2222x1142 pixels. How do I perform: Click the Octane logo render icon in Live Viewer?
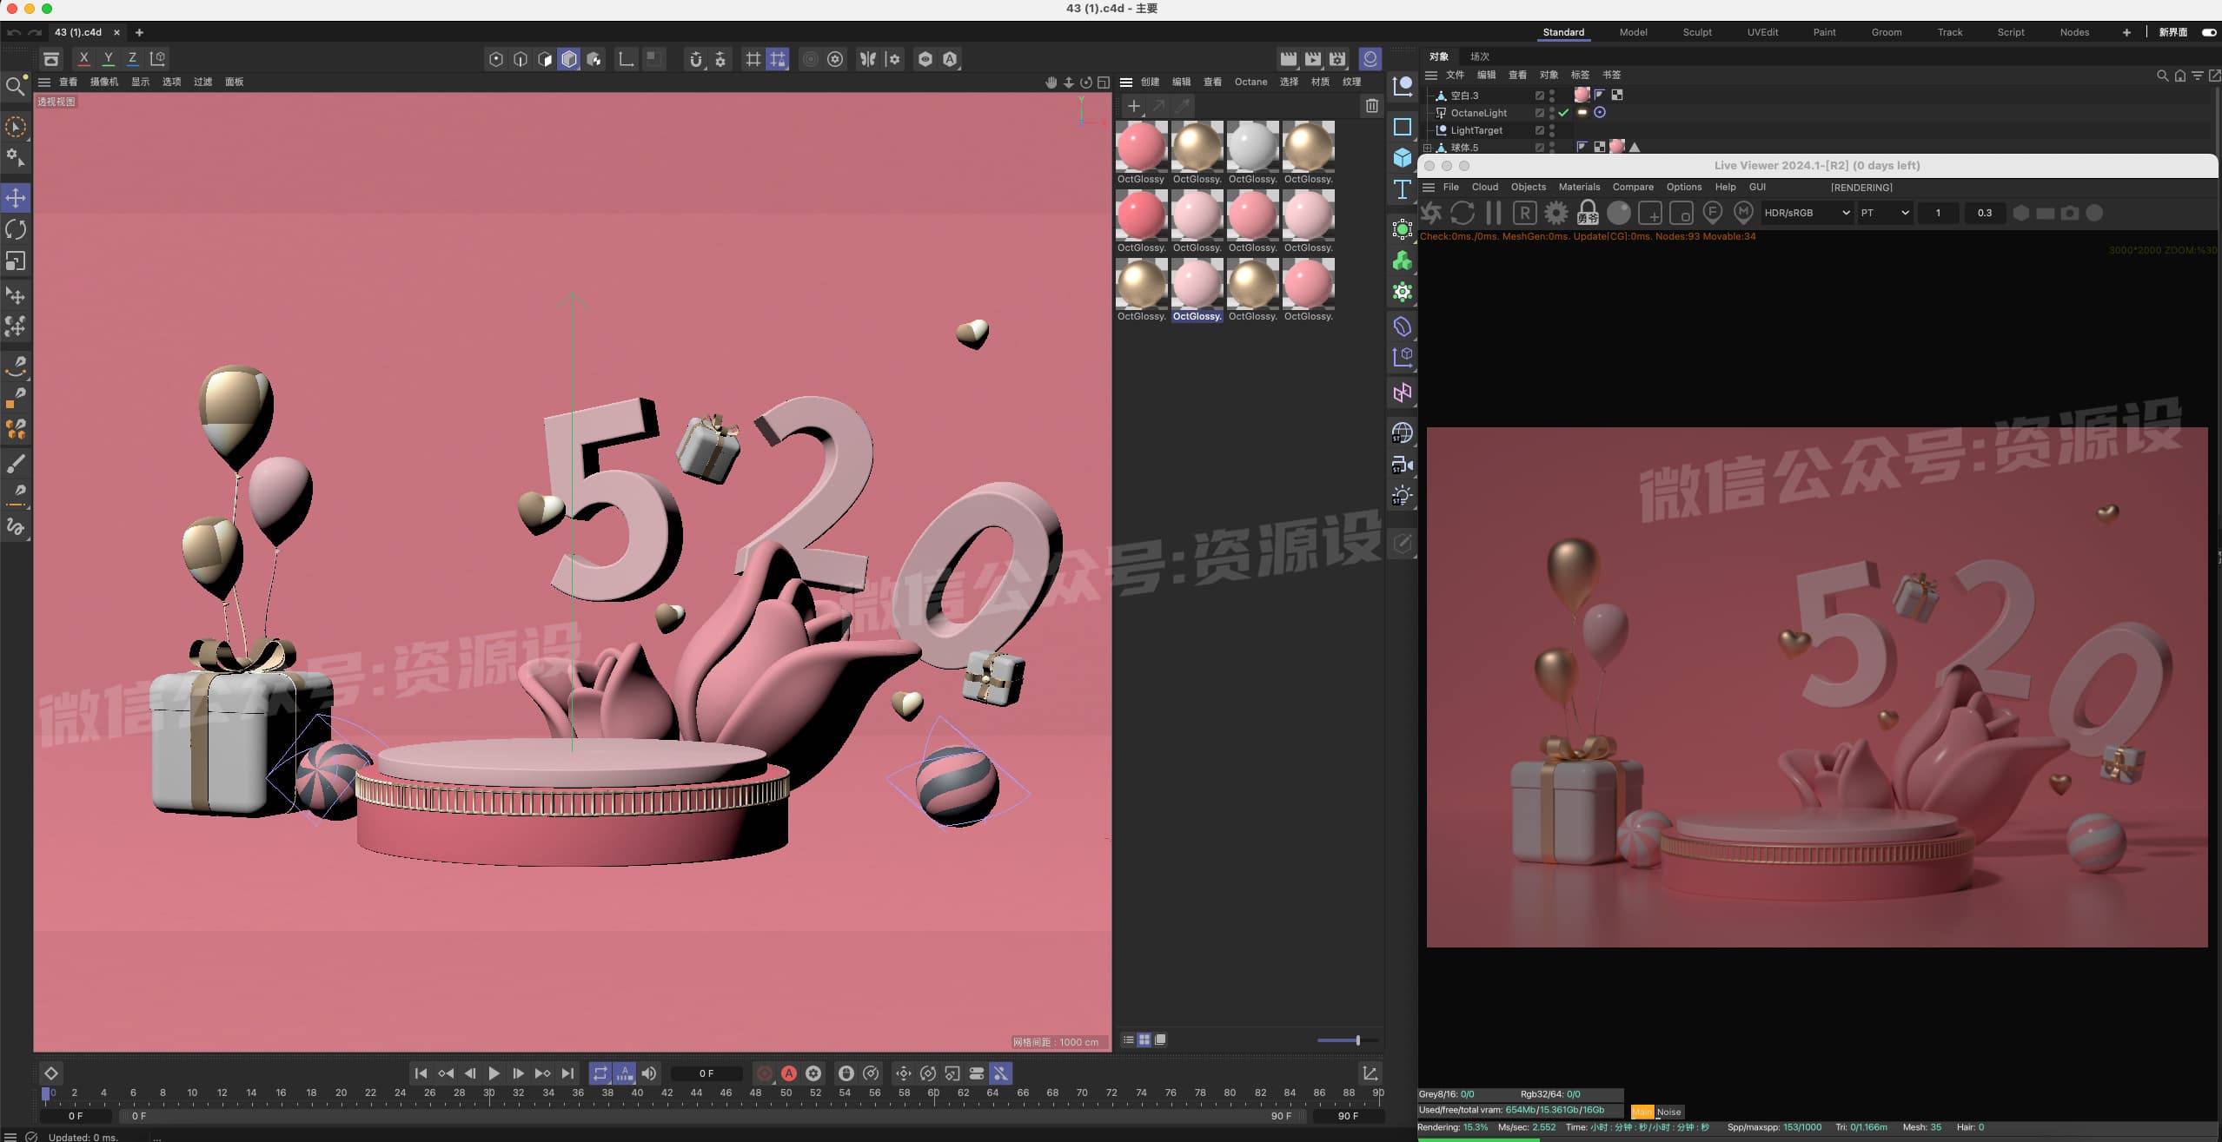click(1431, 213)
